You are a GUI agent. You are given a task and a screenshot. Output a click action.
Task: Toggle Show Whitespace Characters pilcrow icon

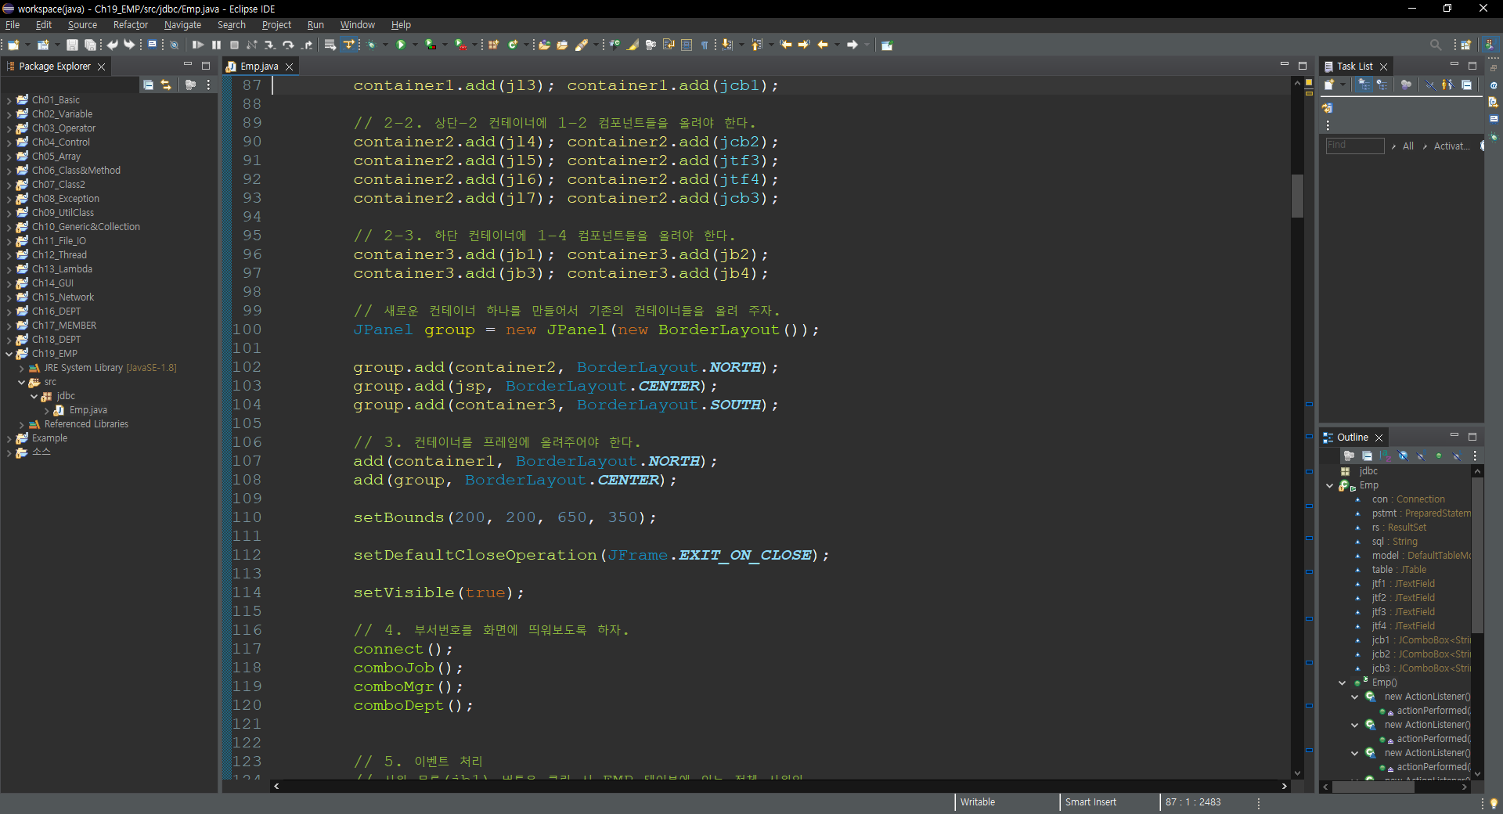(705, 45)
